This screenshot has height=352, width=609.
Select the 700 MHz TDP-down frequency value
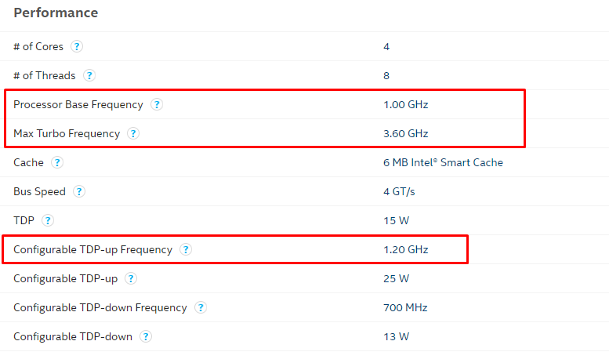click(x=405, y=308)
